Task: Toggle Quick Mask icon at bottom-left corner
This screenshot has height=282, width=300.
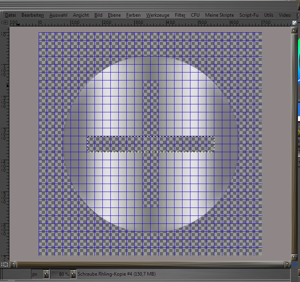Action: pos(4,264)
